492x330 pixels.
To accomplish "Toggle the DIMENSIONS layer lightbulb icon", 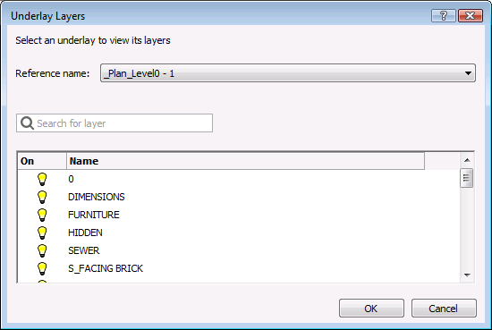I will point(42,197).
